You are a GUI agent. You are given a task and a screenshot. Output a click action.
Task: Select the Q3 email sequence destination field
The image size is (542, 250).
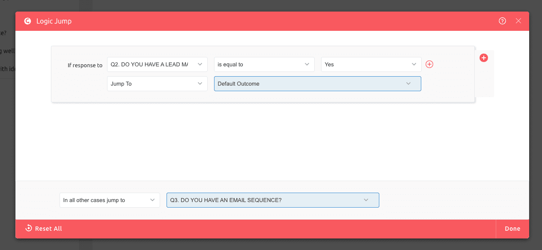[273, 200]
